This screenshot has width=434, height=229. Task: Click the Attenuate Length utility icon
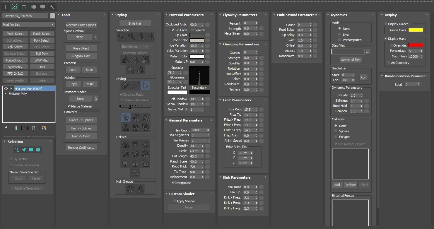pyautogui.click(x=125, y=144)
